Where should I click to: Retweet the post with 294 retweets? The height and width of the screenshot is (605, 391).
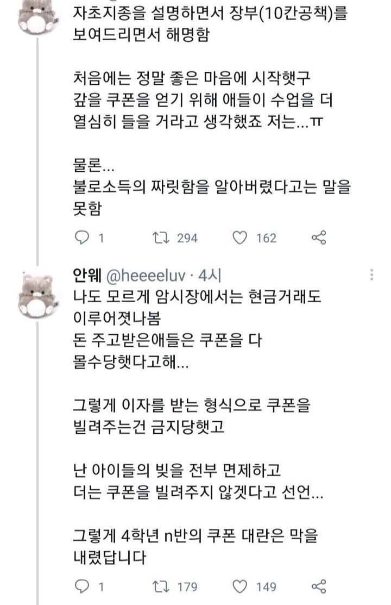pos(162,238)
